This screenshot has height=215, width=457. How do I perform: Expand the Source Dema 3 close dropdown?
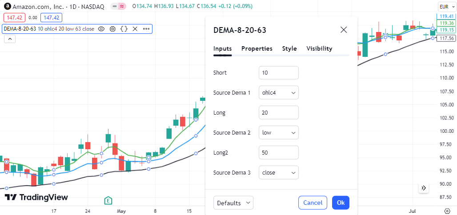click(x=279, y=172)
